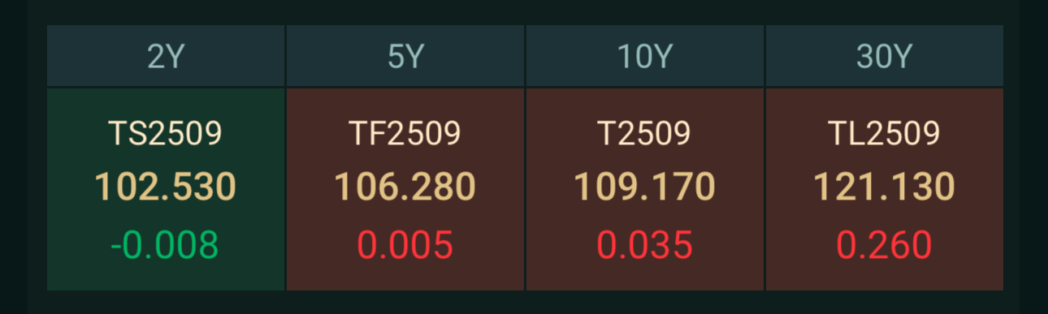The height and width of the screenshot is (314, 1048).
Task: Select the 10Y tenor tab
Action: click(x=645, y=56)
